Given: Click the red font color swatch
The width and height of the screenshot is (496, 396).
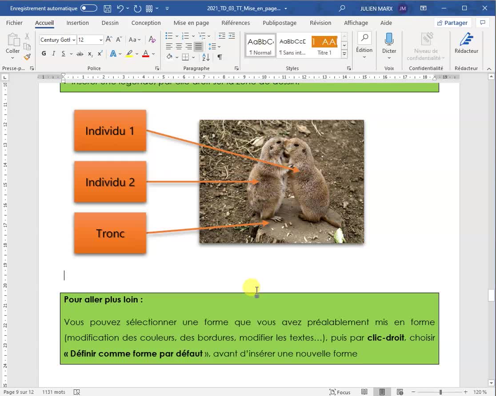Looking at the screenshot, I should [145, 54].
